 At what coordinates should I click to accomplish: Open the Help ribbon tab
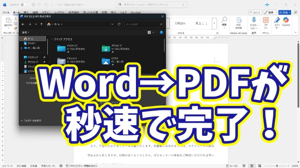tap(123, 13)
